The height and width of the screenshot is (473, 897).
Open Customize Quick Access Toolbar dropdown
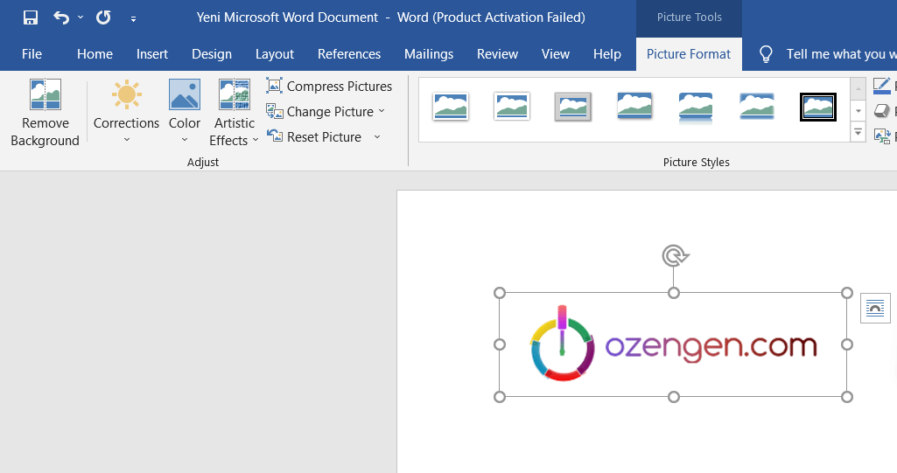133,18
